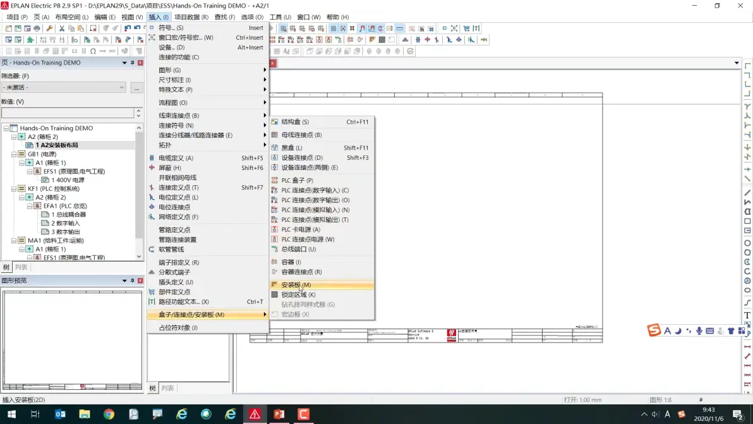Toggle the design mode magnet button
753x424 pixels.
(x=371, y=28)
